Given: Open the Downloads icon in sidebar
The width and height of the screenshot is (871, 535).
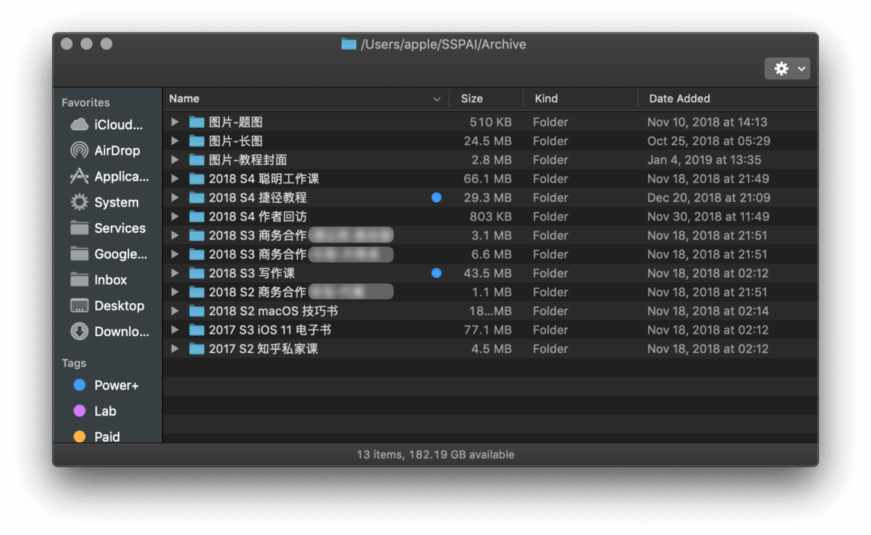Looking at the screenshot, I should pos(80,331).
